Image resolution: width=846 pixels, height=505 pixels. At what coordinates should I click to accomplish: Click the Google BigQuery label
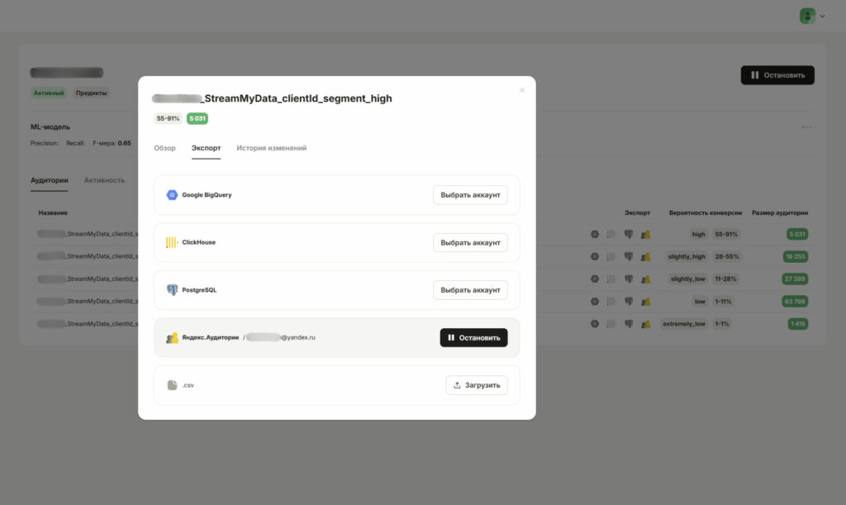pos(207,195)
